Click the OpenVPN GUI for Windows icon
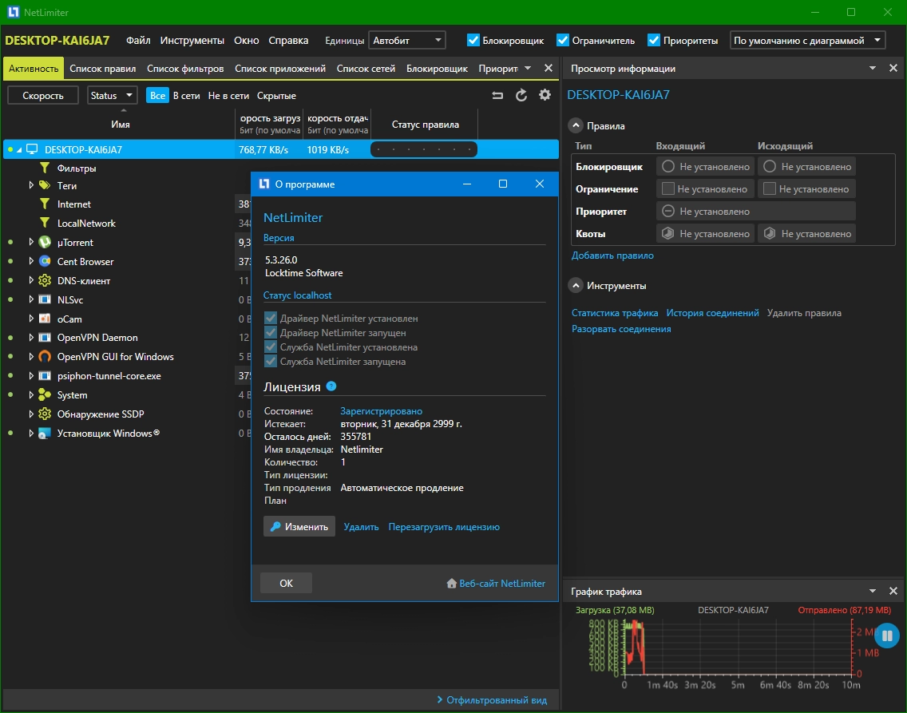The image size is (907, 713). tap(45, 357)
